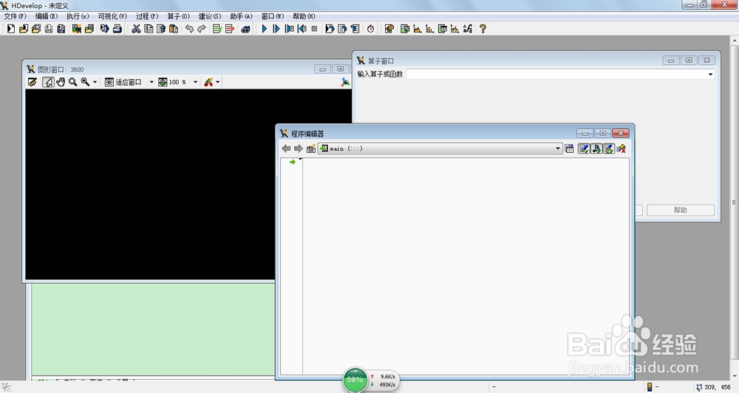This screenshot has height=393, width=739.
Task: Paste using the clipboard toolbar icon
Action: click(x=174, y=29)
